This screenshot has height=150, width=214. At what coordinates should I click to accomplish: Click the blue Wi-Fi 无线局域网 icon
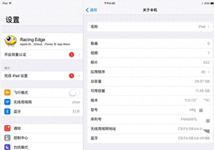(x=7, y=102)
